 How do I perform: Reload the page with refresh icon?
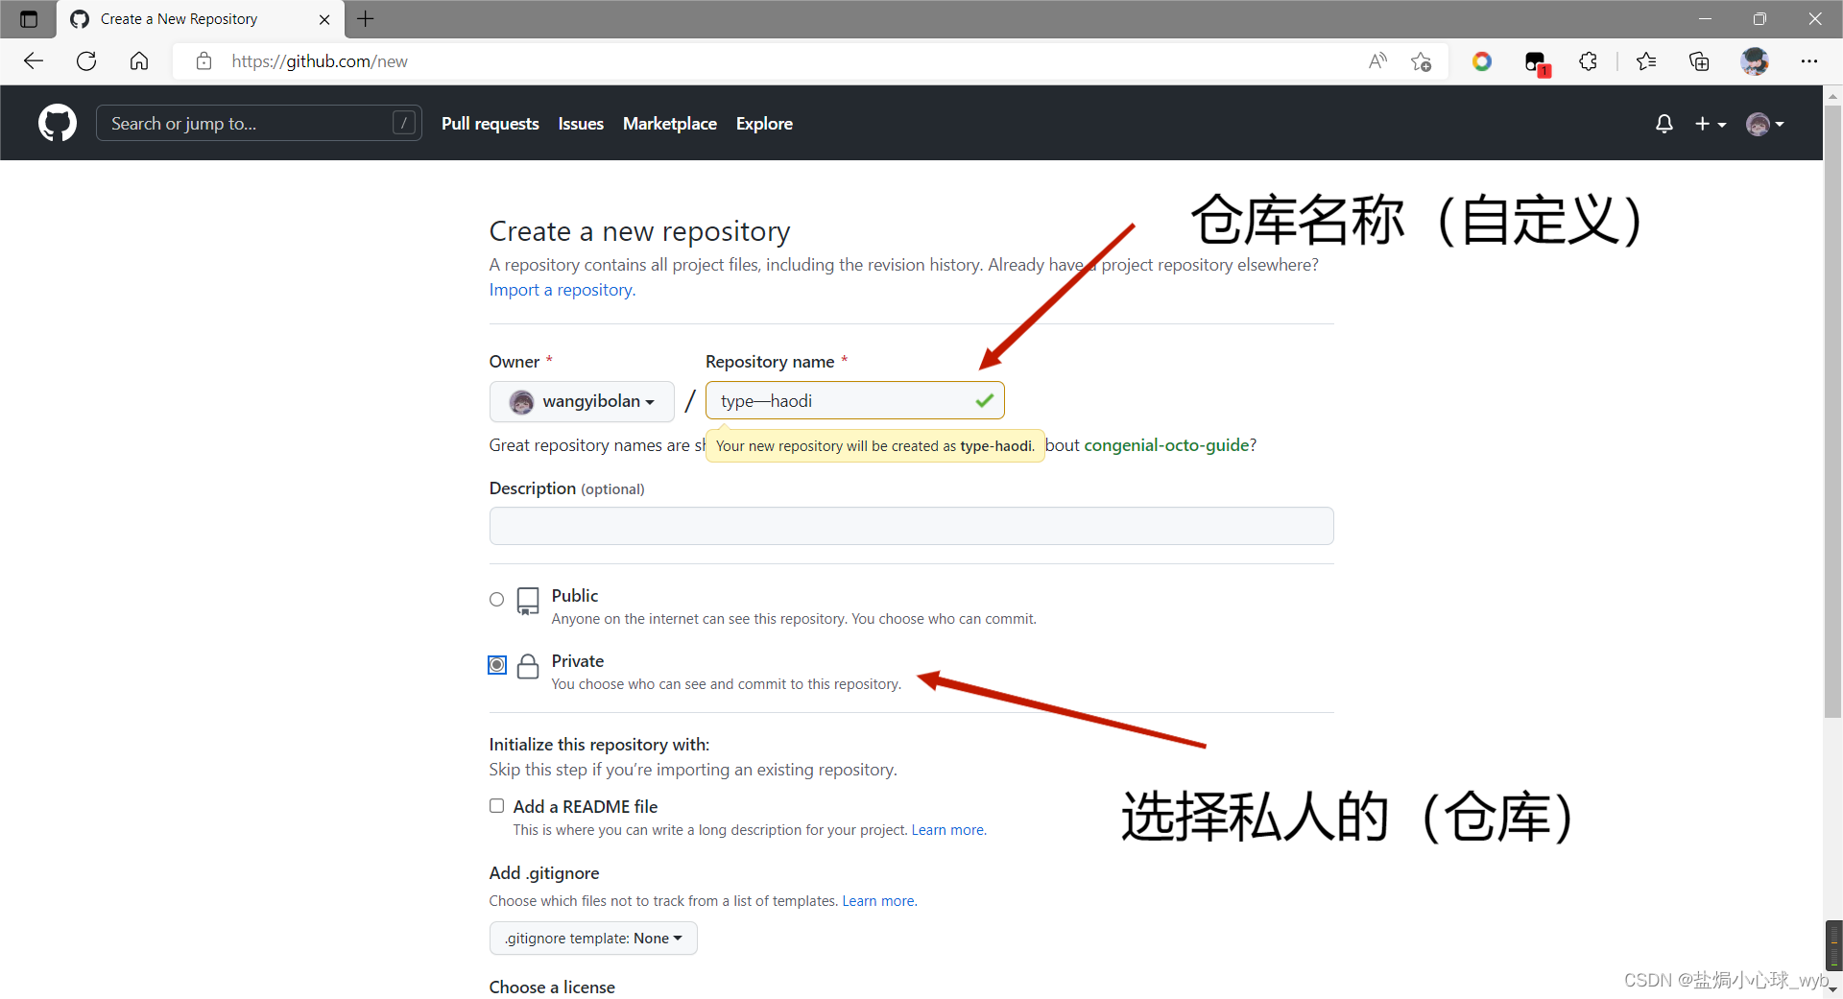tap(86, 61)
